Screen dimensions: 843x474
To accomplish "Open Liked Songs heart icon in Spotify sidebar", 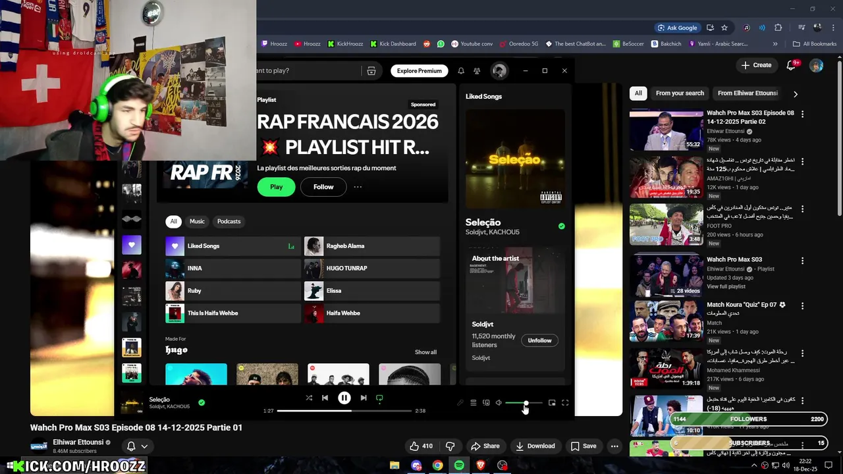I will (132, 245).
